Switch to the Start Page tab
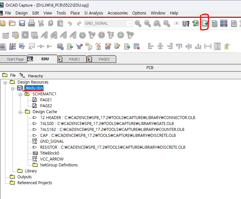The width and height of the screenshot is (241, 199). pyautogui.click(x=13, y=59)
